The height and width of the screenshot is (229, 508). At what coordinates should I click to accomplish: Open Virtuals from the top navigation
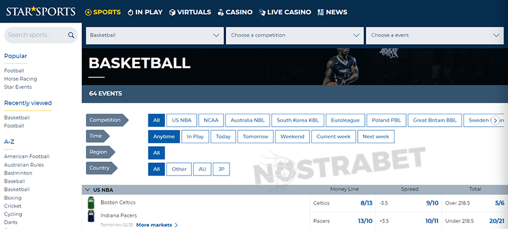point(190,12)
